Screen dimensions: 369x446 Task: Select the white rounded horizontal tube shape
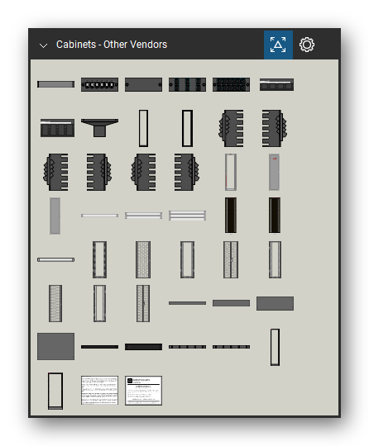pyautogui.click(x=56, y=259)
